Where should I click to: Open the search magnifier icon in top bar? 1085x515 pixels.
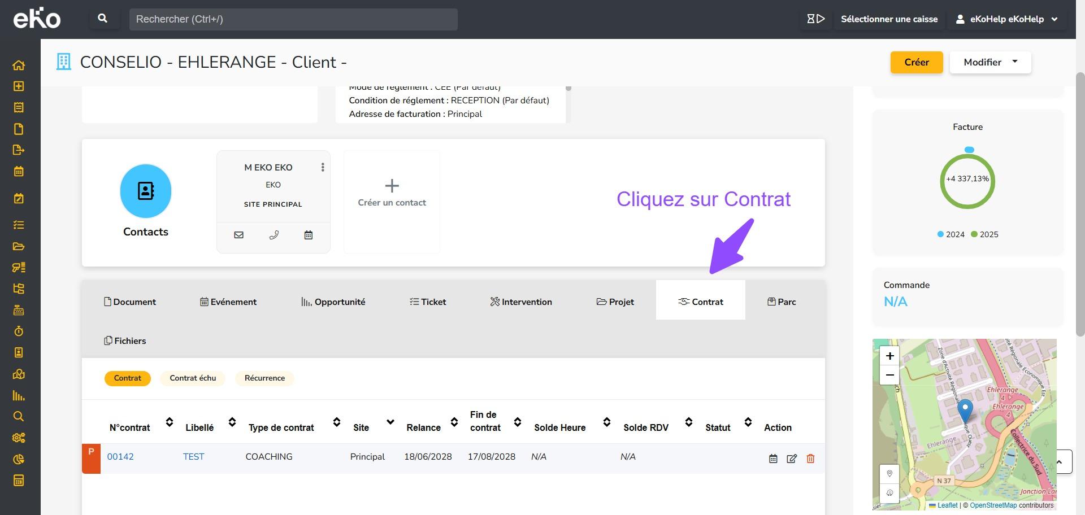[x=102, y=19]
